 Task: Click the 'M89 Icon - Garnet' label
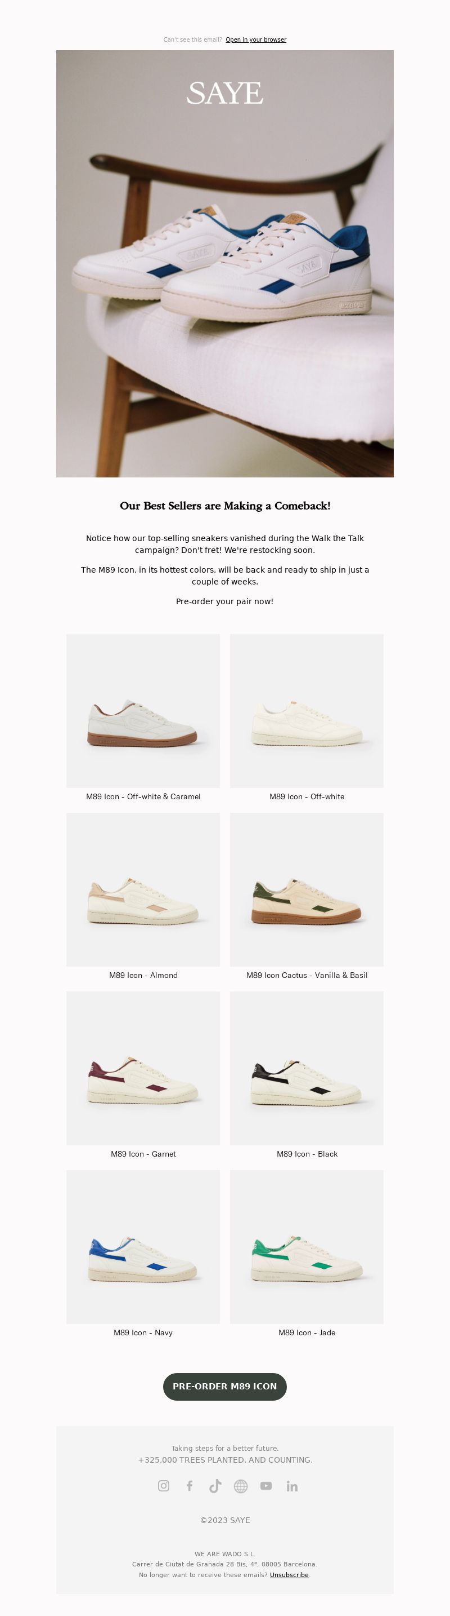(143, 1154)
